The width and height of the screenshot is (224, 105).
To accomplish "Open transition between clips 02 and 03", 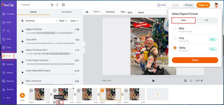I will click(x=75, y=94).
